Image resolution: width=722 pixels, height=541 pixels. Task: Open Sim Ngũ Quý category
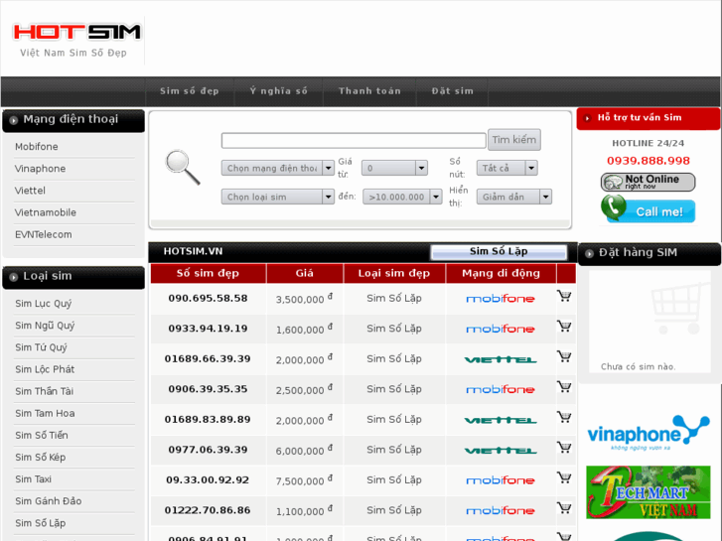click(45, 326)
